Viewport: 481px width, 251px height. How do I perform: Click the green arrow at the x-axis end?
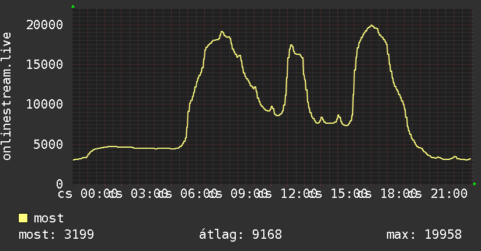(475, 184)
